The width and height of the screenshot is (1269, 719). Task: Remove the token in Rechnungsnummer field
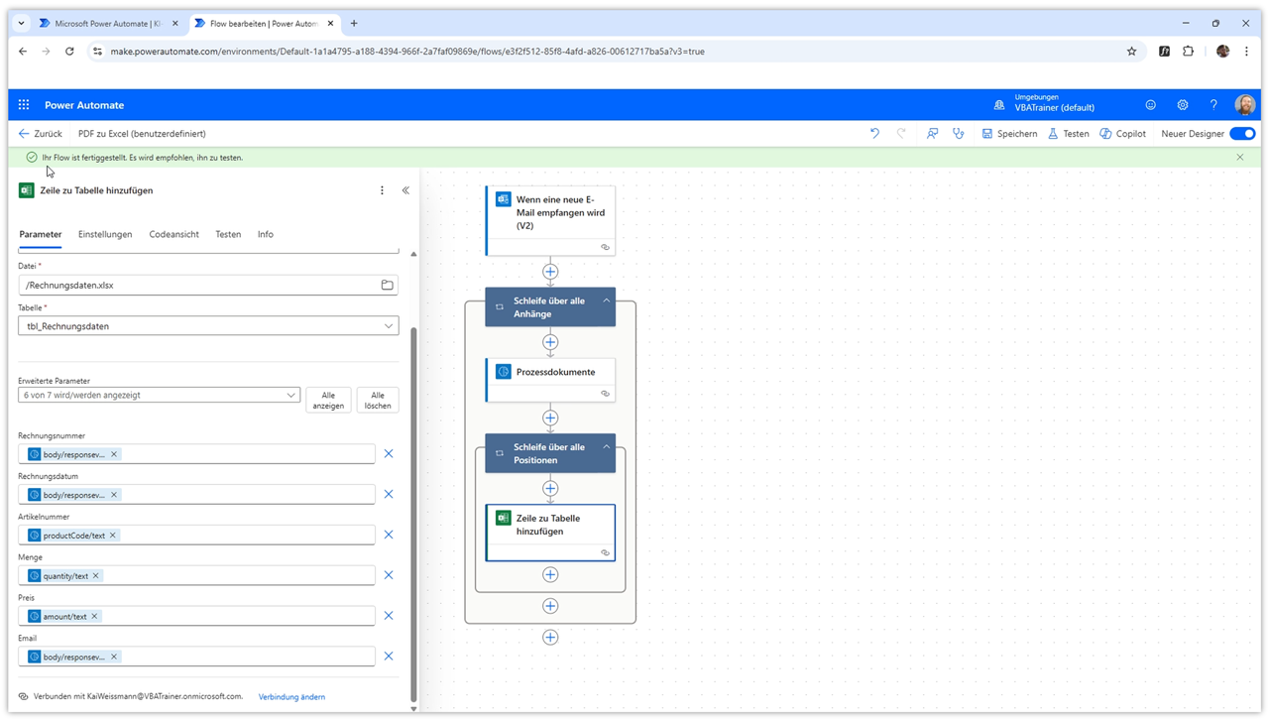click(114, 454)
